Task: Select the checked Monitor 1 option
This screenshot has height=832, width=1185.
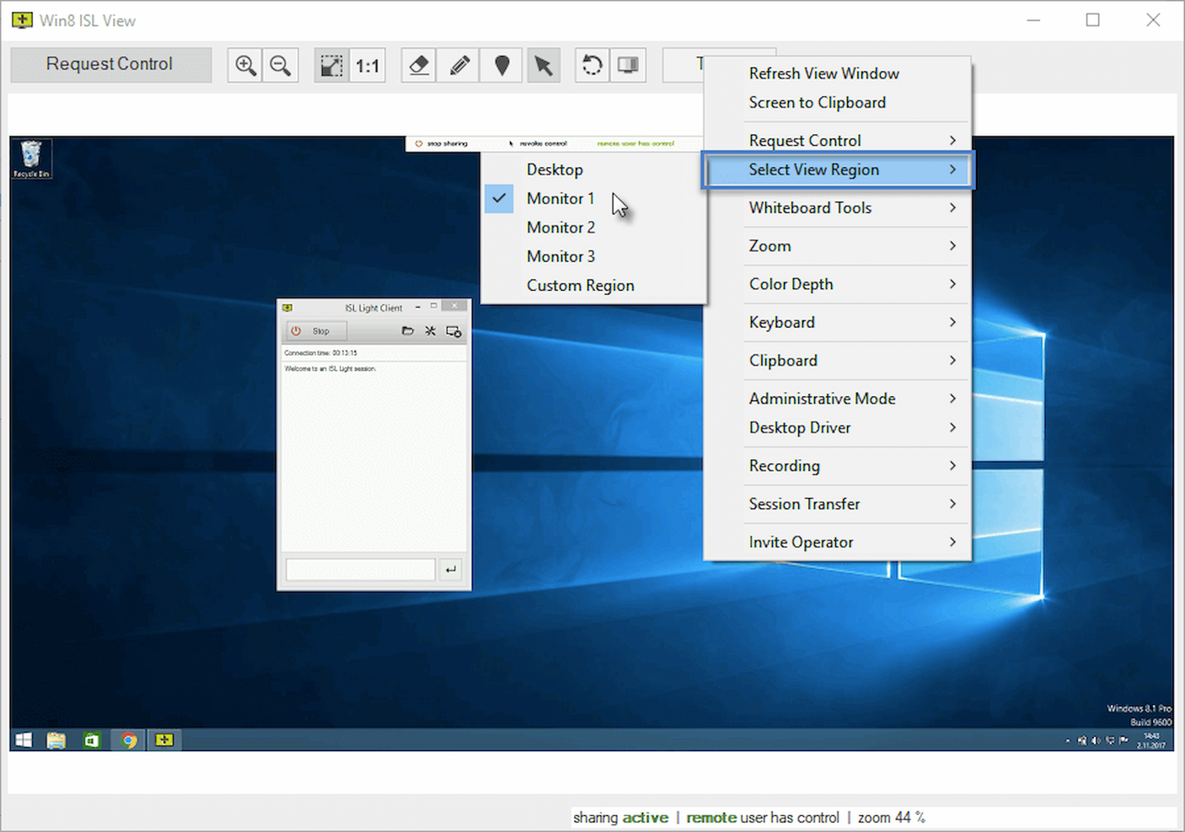Action: pos(560,199)
